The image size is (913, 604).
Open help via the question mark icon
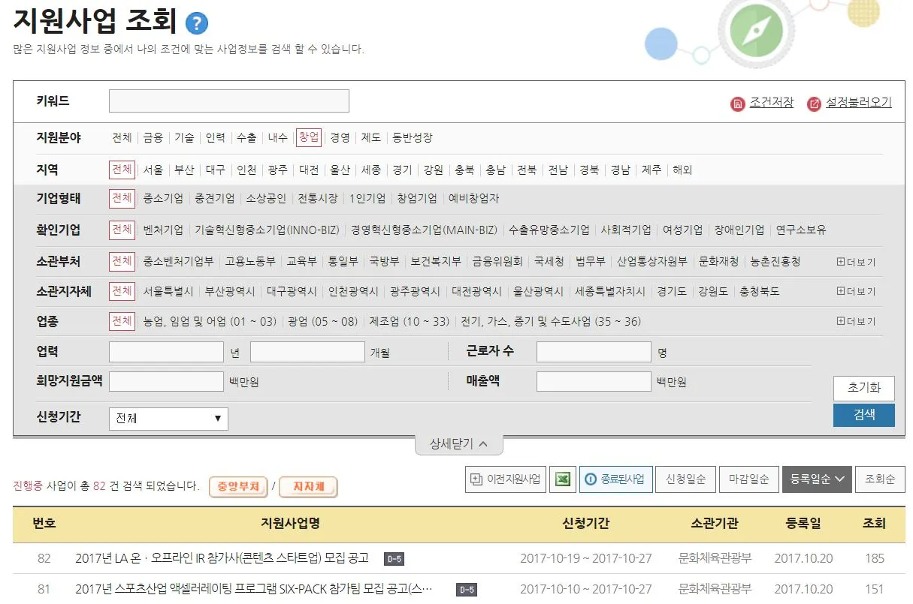click(x=197, y=22)
